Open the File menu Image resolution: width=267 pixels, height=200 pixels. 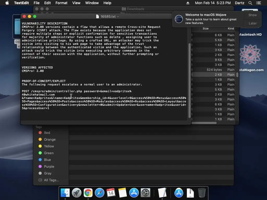tap(37, 3)
